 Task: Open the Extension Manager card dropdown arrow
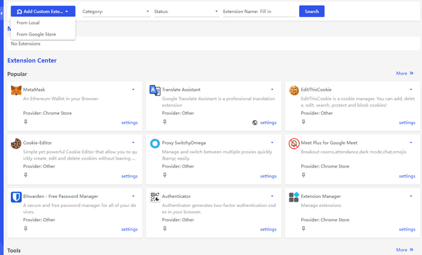click(x=411, y=196)
